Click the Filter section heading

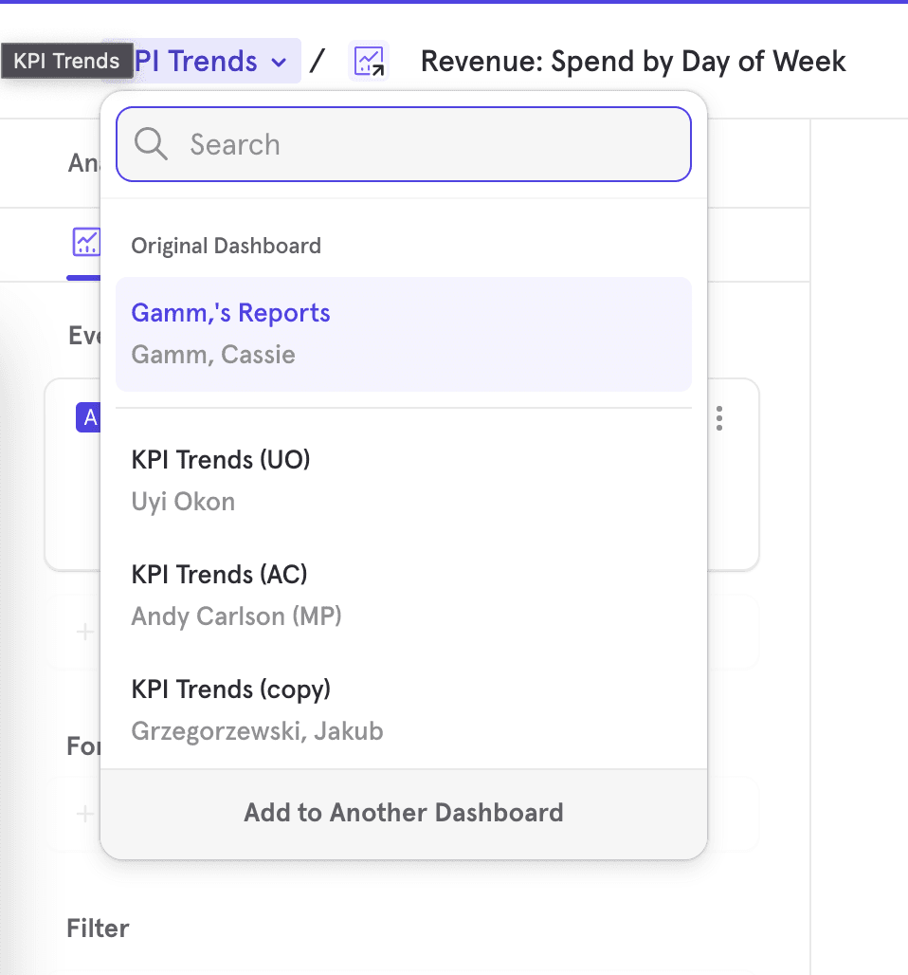98,928
